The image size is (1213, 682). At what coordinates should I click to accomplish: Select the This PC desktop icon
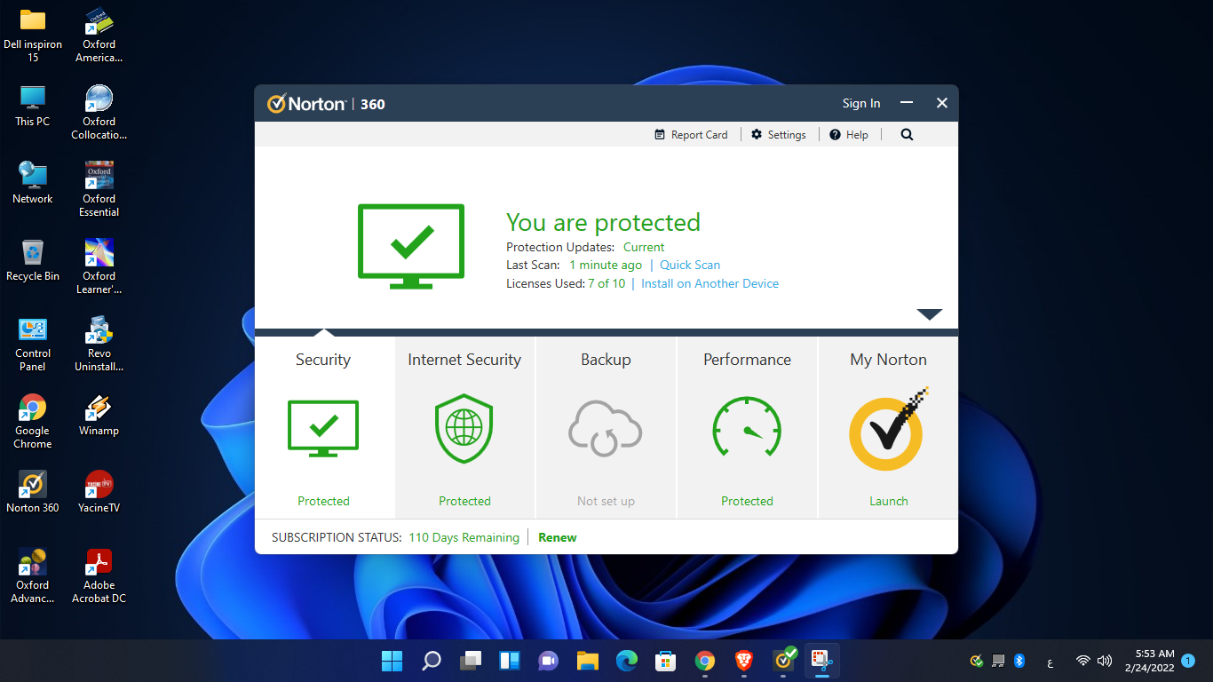33,106
